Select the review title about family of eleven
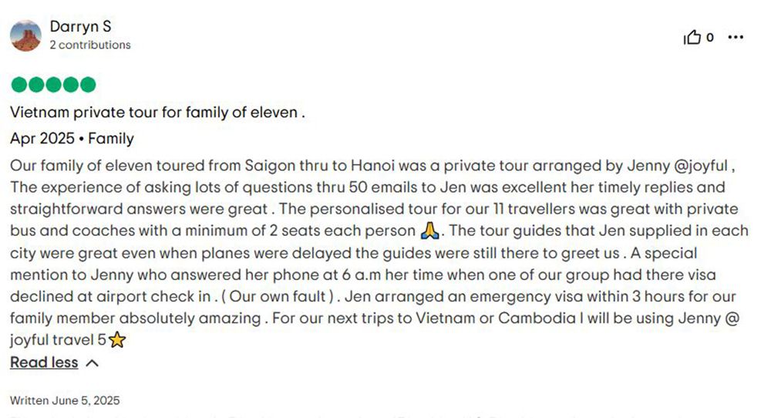Viewport: 771px width, 418px height. (x=157, y=112)
